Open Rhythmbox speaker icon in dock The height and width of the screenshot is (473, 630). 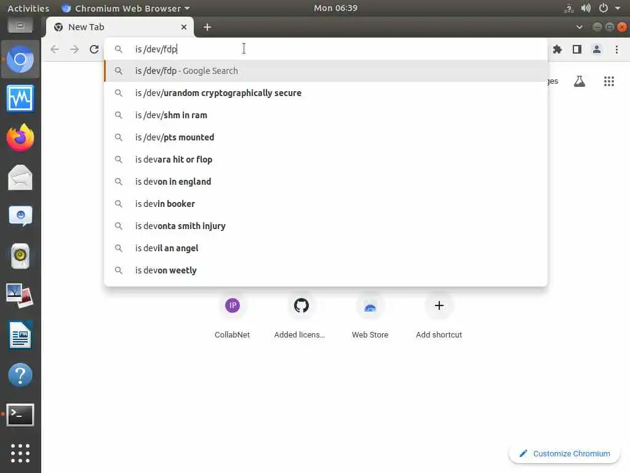(20, 256)
